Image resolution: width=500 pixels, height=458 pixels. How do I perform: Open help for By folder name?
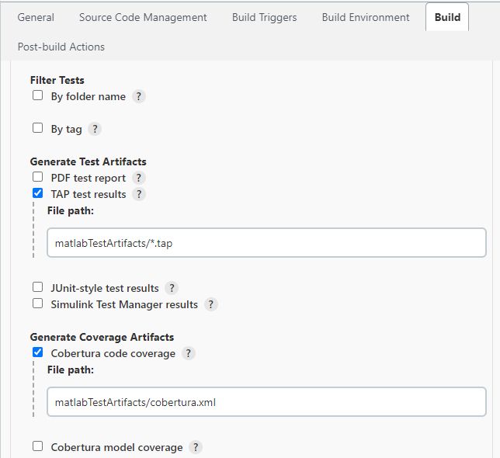(139, 96)
